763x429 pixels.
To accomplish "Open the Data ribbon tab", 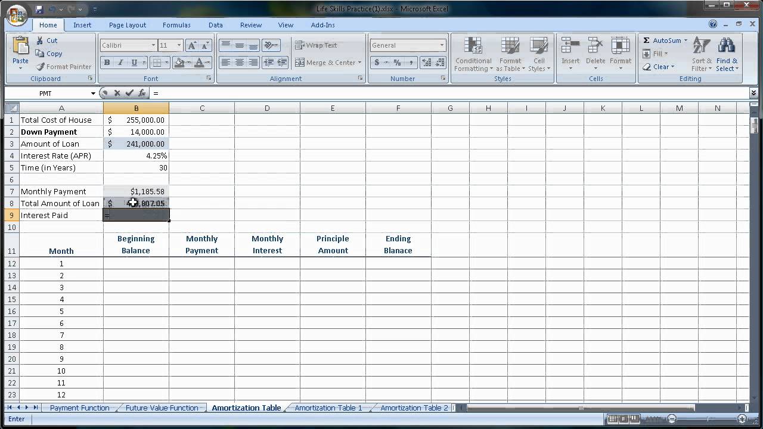I will coord(216,25).
